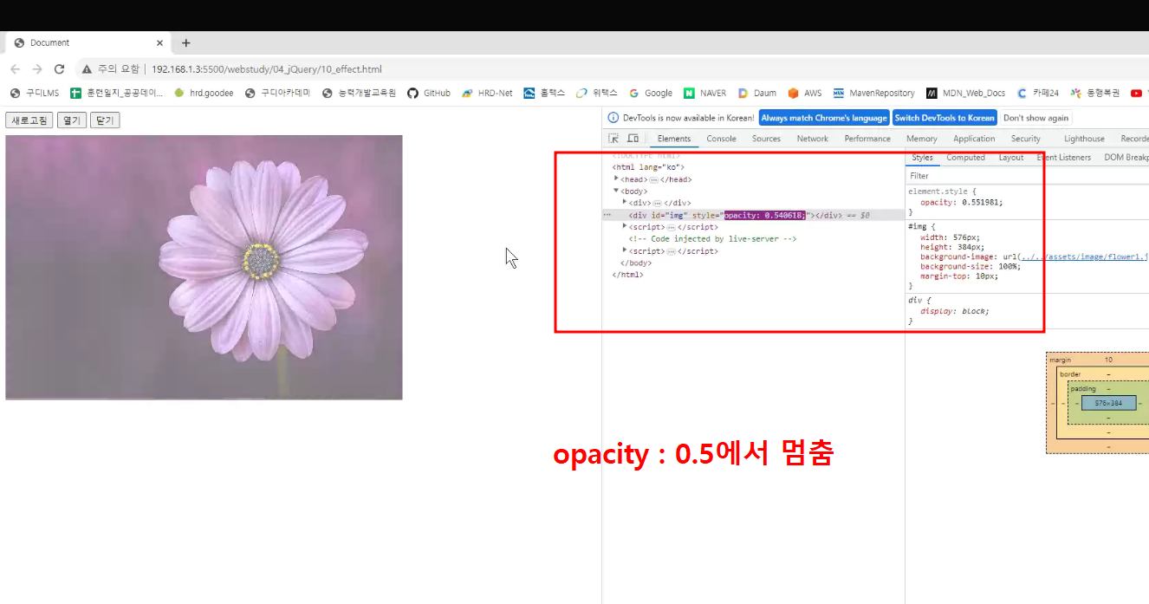1149x604 pixels.
Task: Open the Computed sidebar tab
Action: (965, 158)
